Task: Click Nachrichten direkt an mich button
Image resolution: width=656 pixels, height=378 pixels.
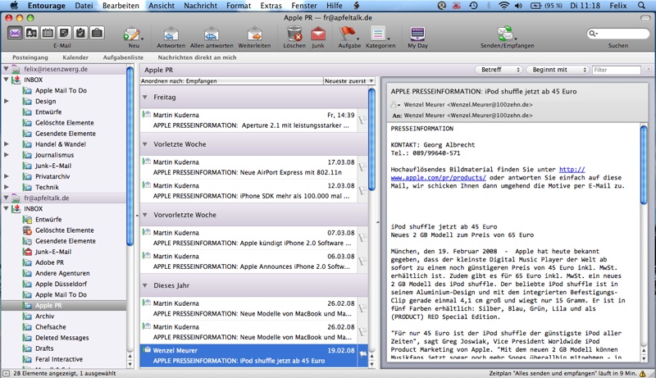Action: (197, 57)
